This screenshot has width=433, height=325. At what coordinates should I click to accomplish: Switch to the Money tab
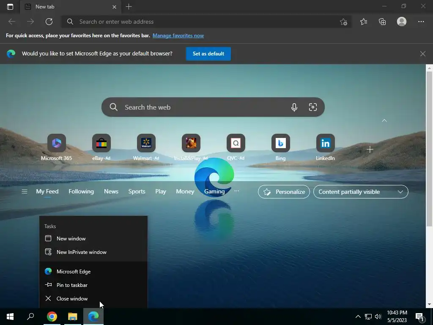(x=185, y=192)
